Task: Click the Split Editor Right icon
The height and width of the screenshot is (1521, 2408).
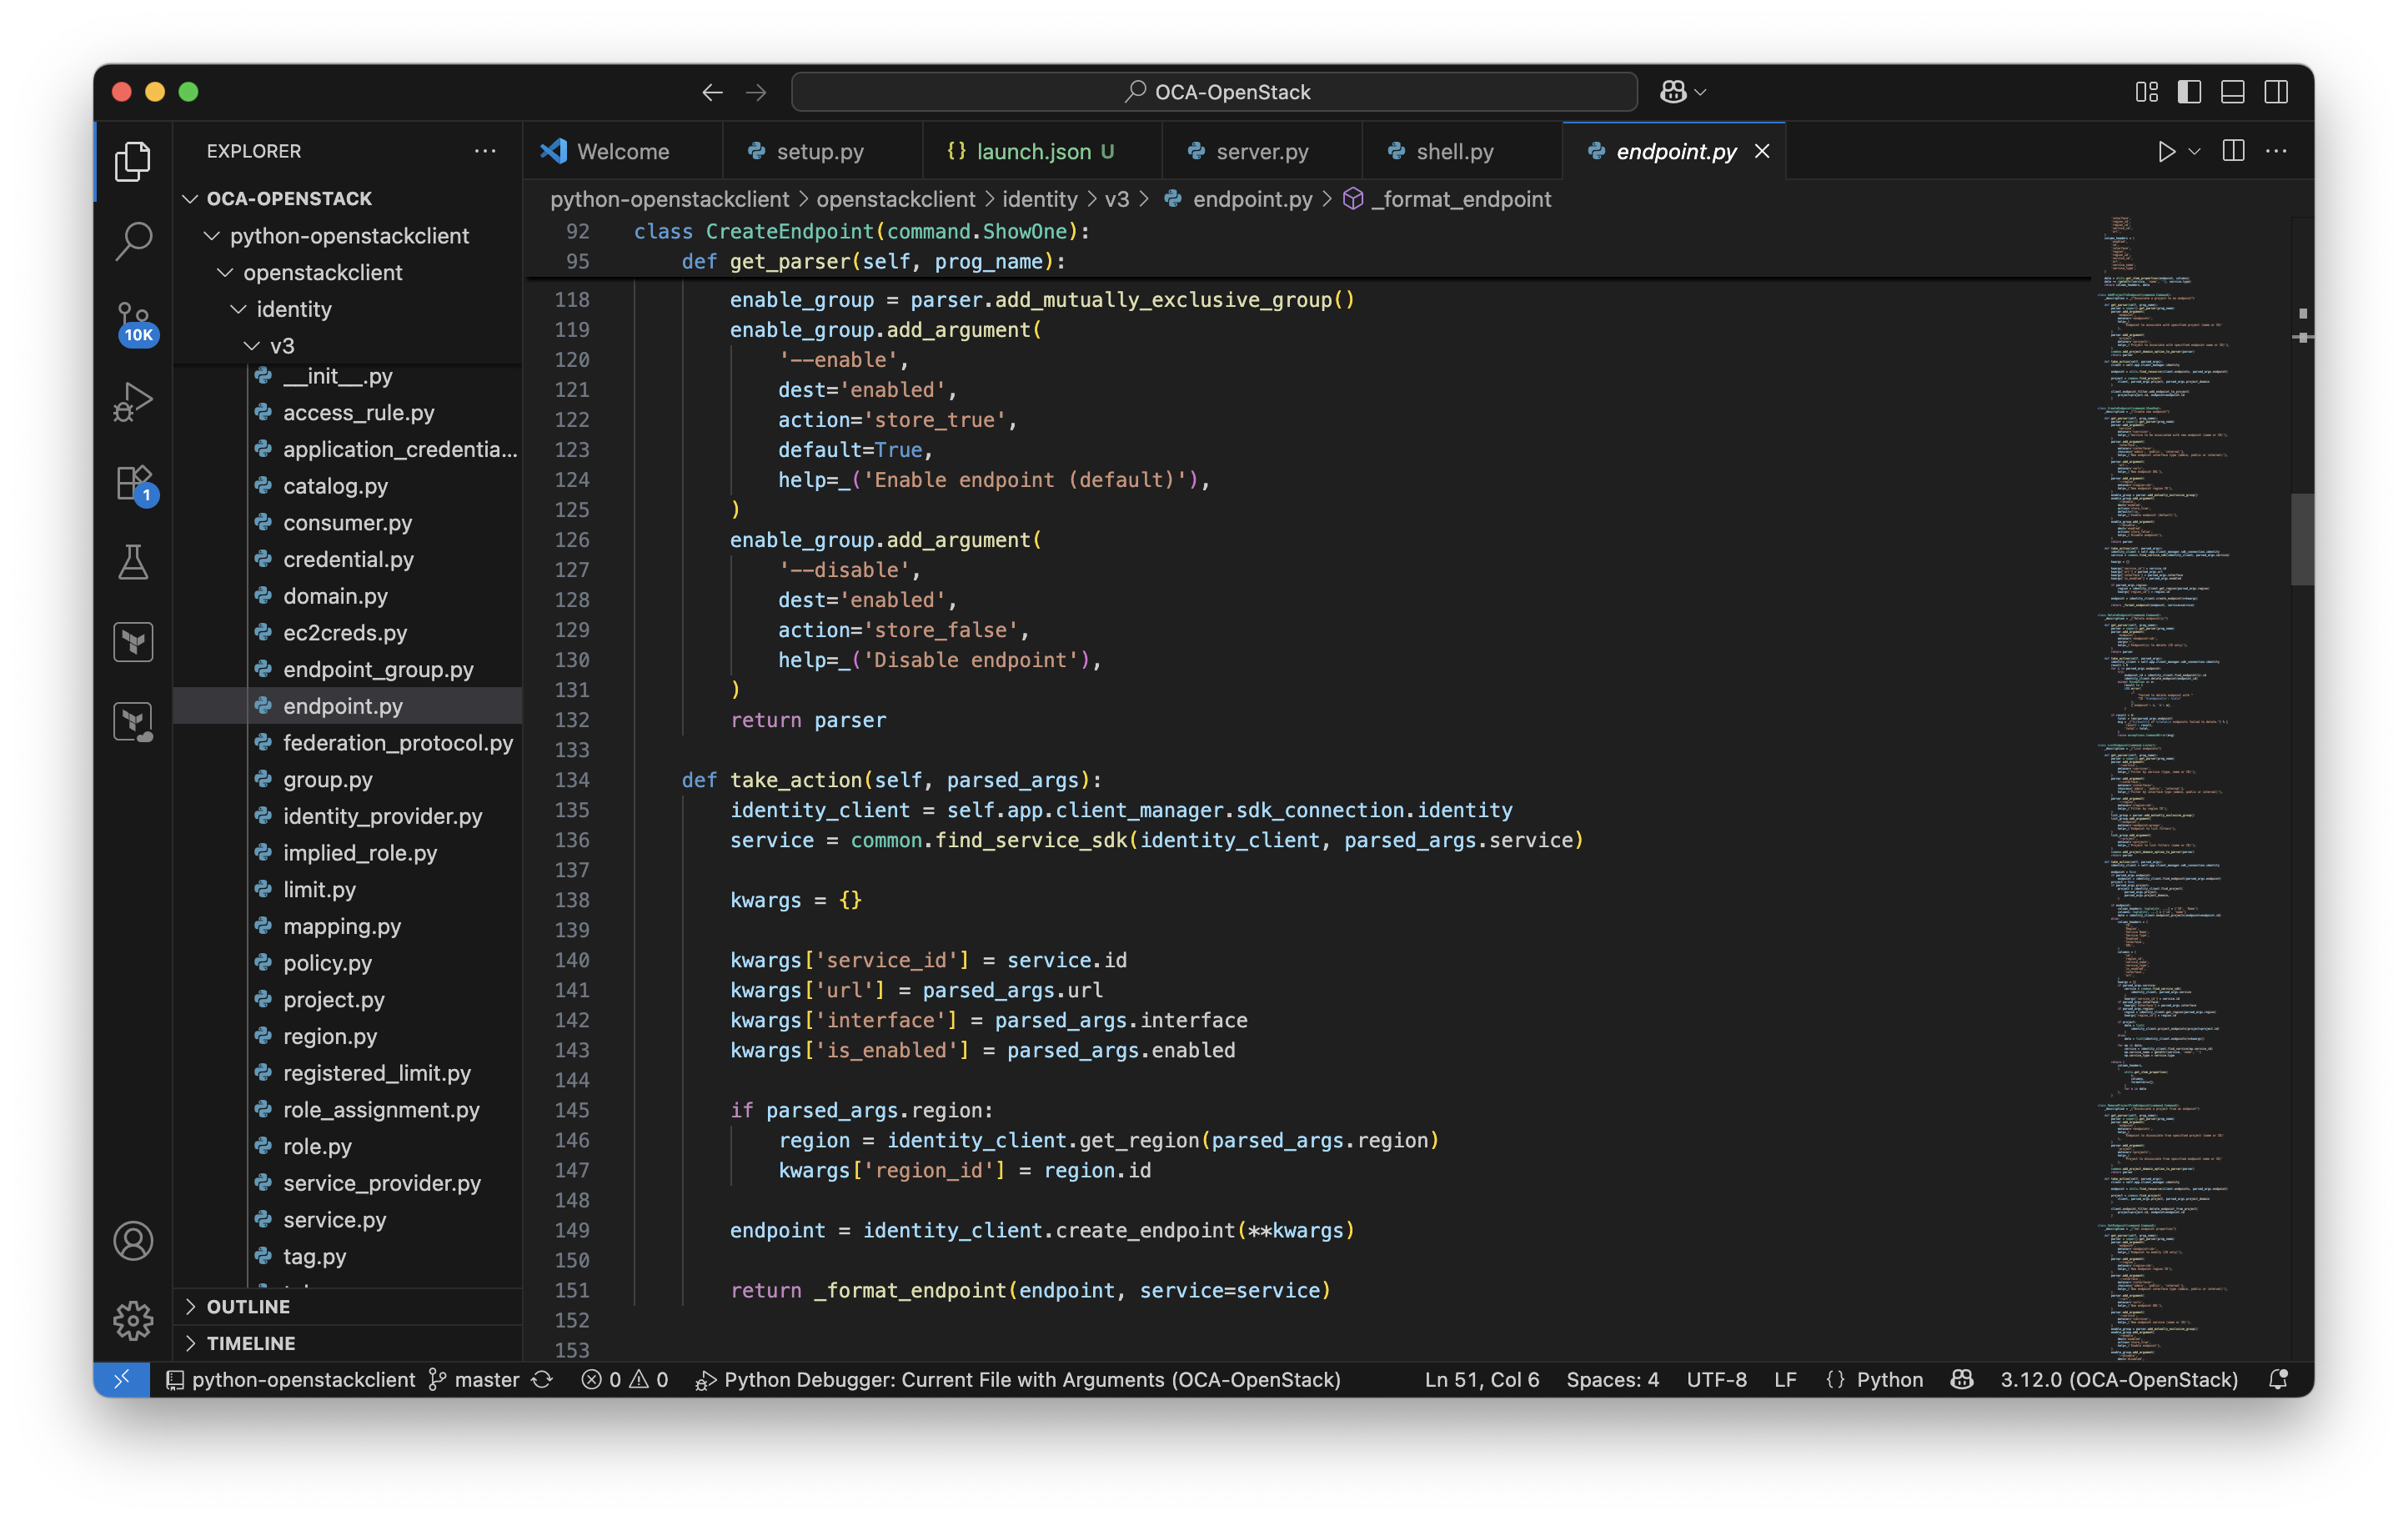Action: pos(2233,151)
